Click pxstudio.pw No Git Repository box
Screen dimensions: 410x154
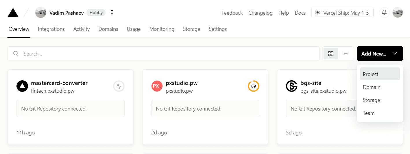coord(205,109)
